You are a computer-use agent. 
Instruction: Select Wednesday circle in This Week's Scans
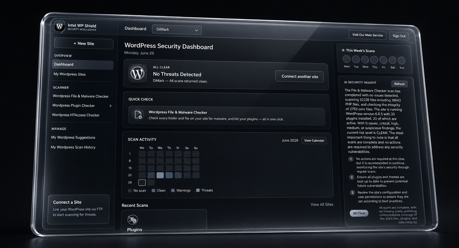[x=365, y=59]
